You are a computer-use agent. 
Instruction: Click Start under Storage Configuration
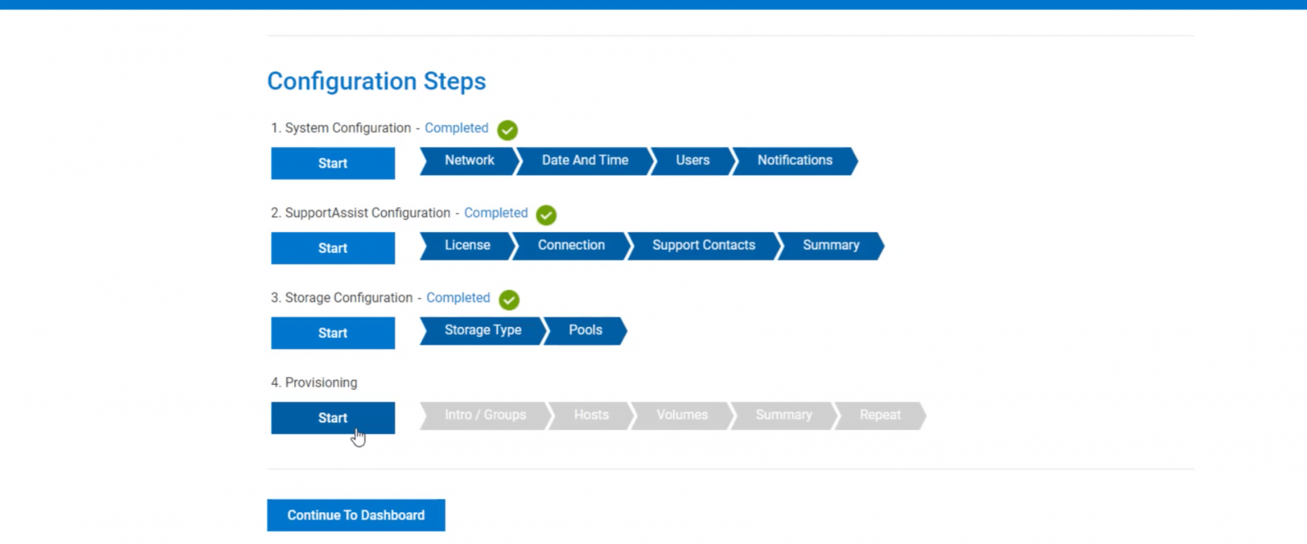(333, 333)
